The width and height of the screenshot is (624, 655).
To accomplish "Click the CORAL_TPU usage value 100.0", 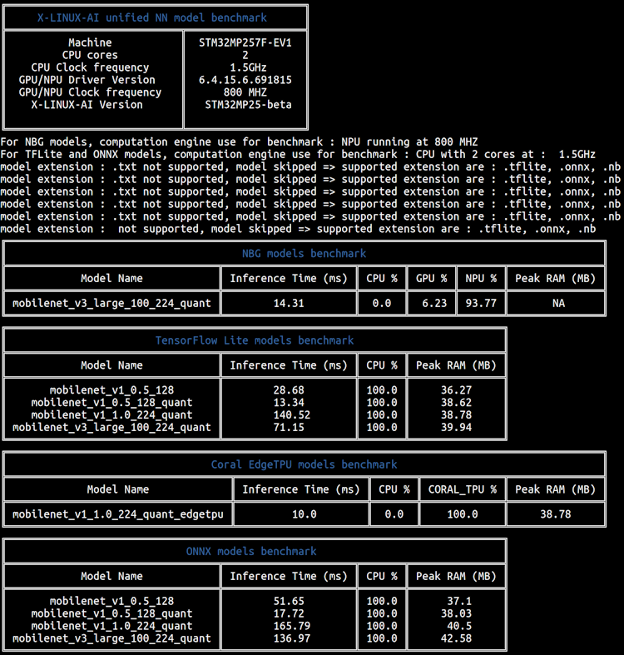I will pyautogui.click(x=463, y=514).
